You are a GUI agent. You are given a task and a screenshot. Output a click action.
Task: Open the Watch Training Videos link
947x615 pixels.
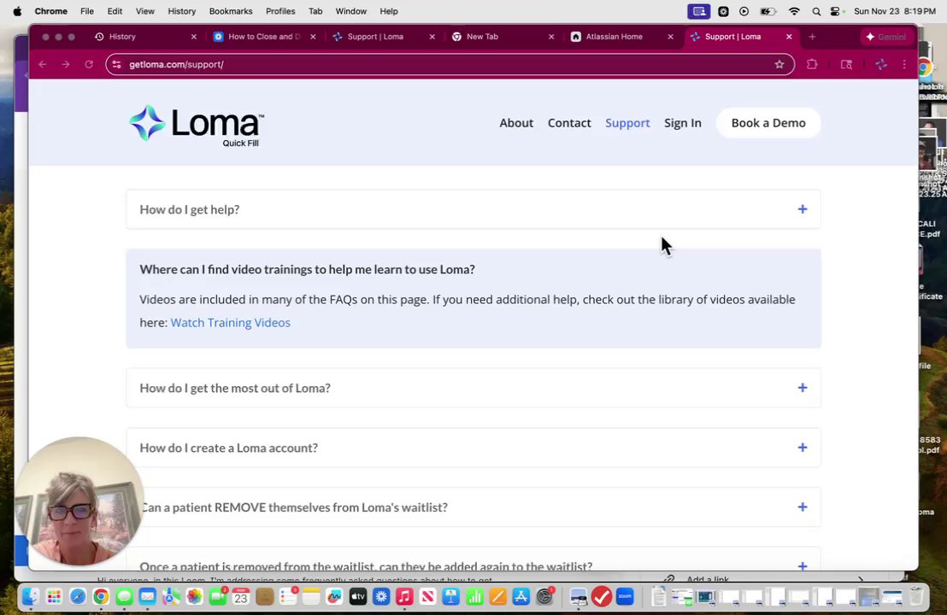point(230,323)
